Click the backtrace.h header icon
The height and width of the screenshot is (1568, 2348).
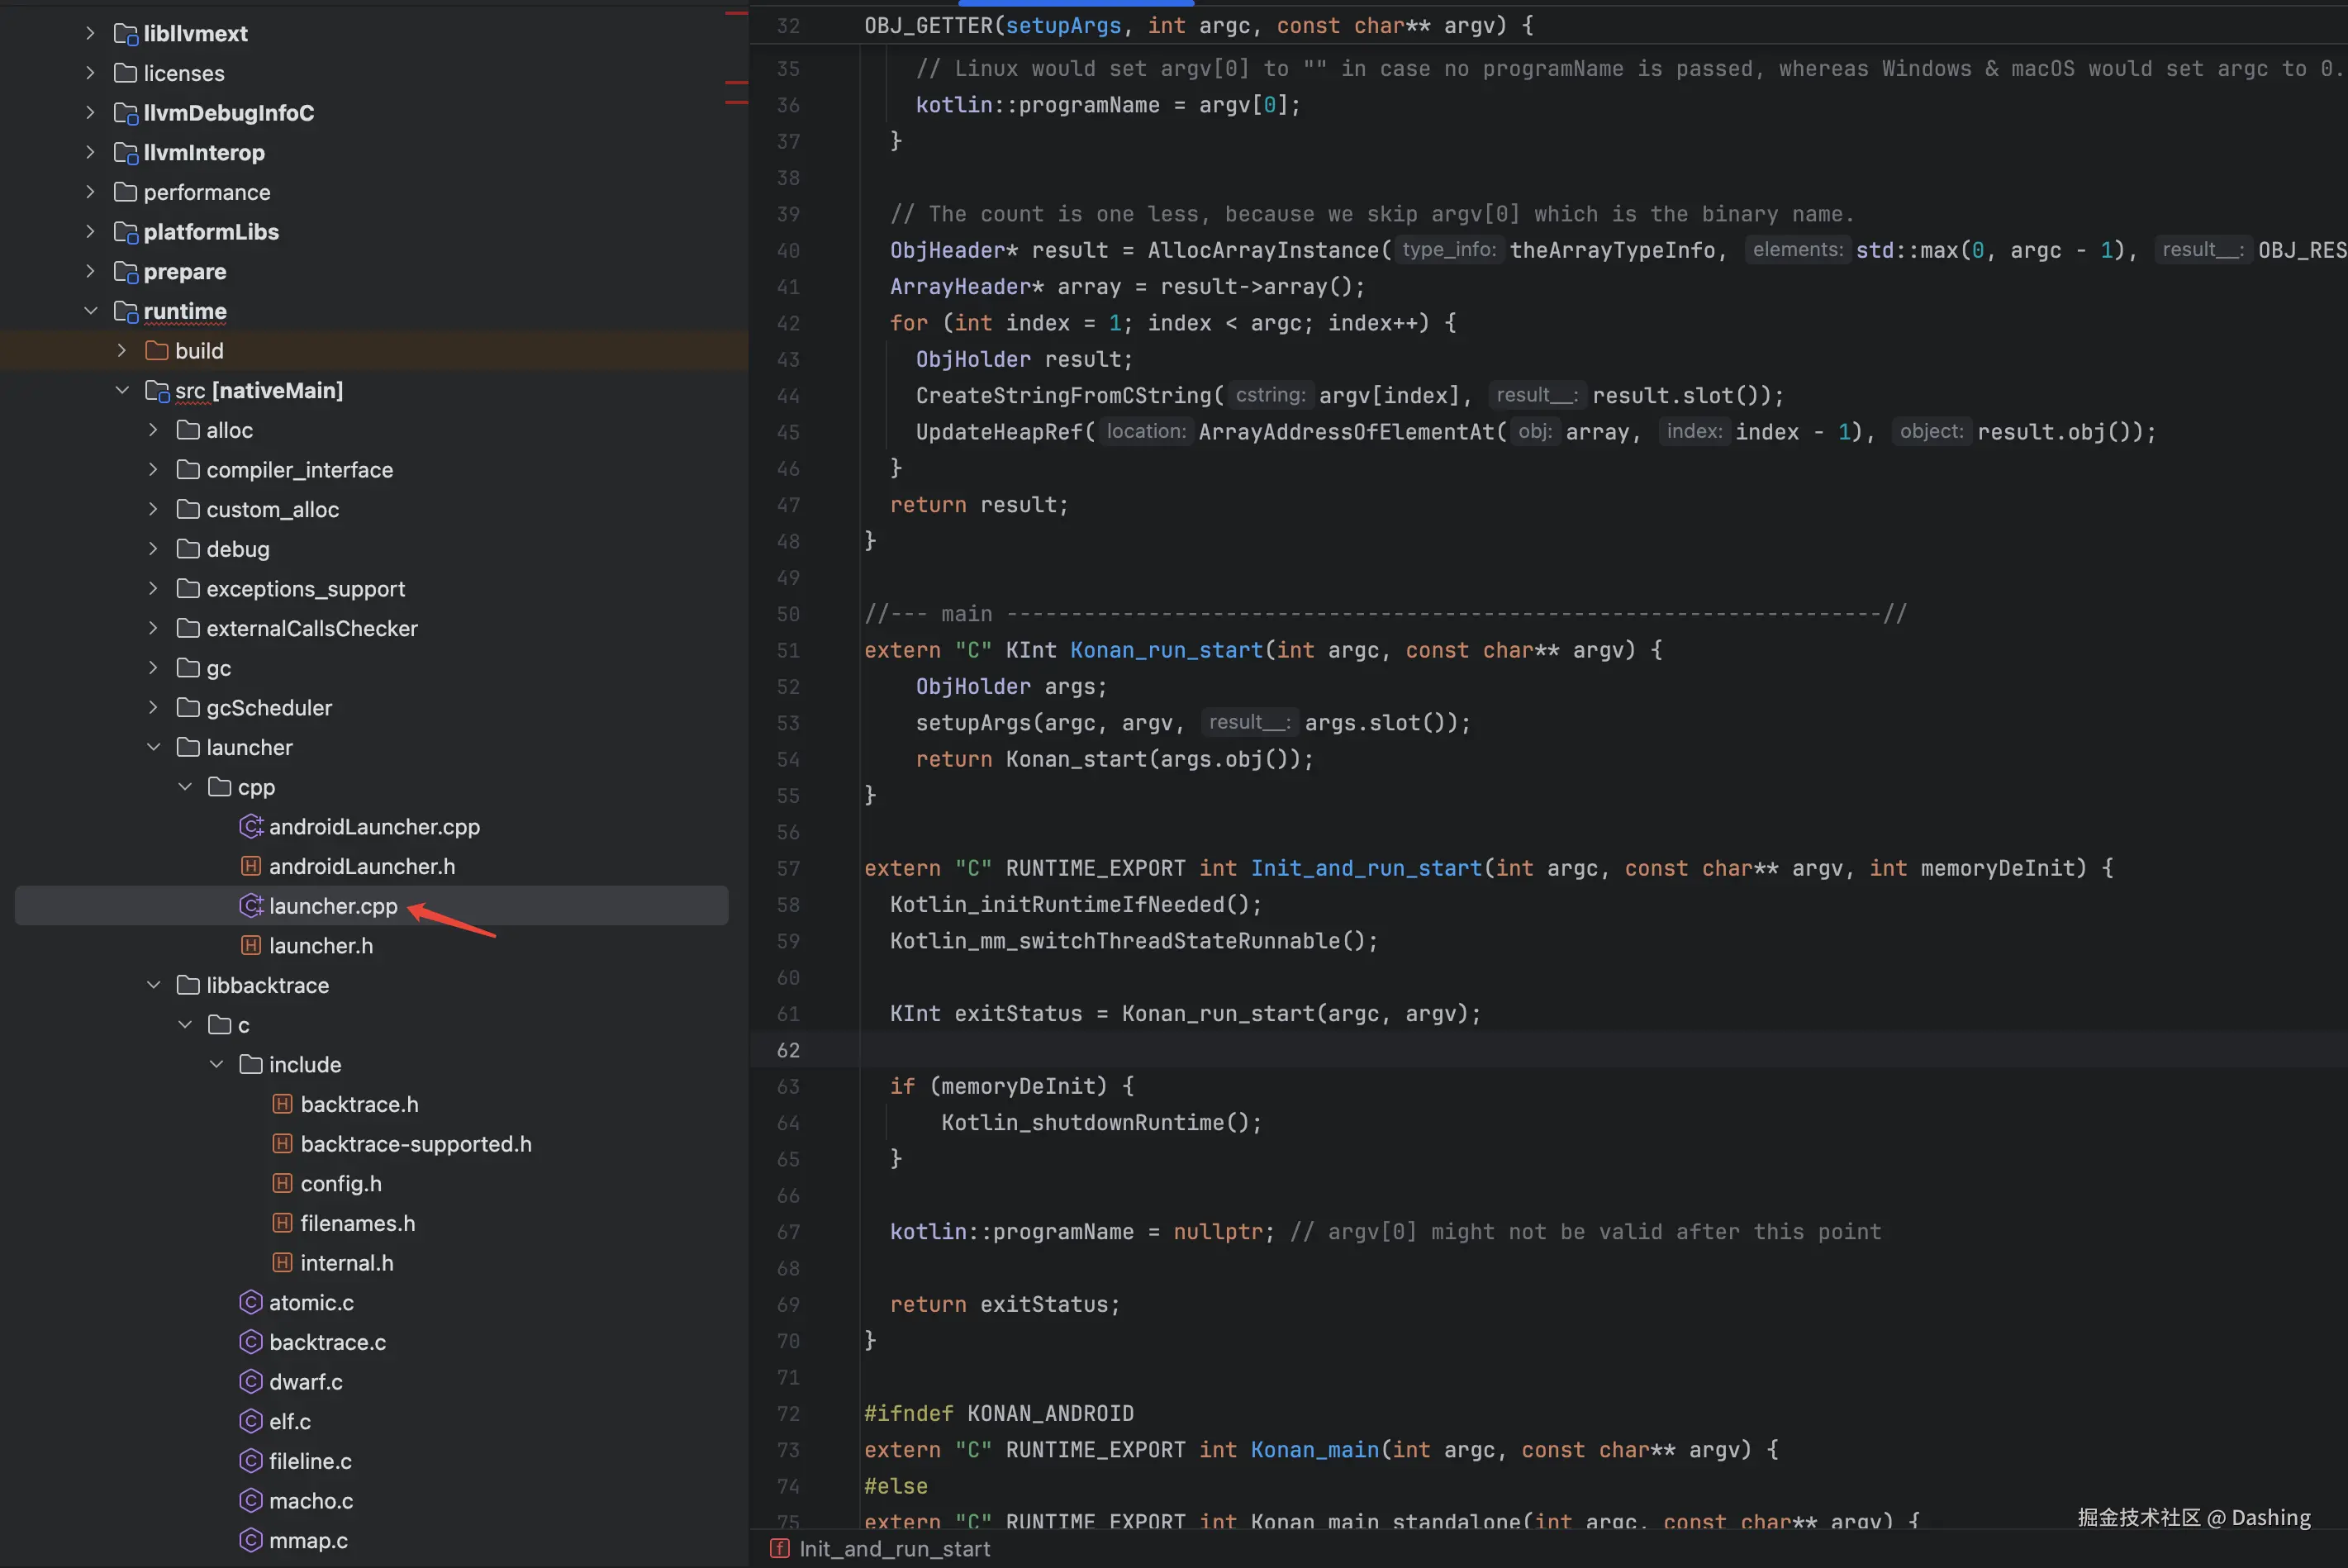coord(283,1104)
